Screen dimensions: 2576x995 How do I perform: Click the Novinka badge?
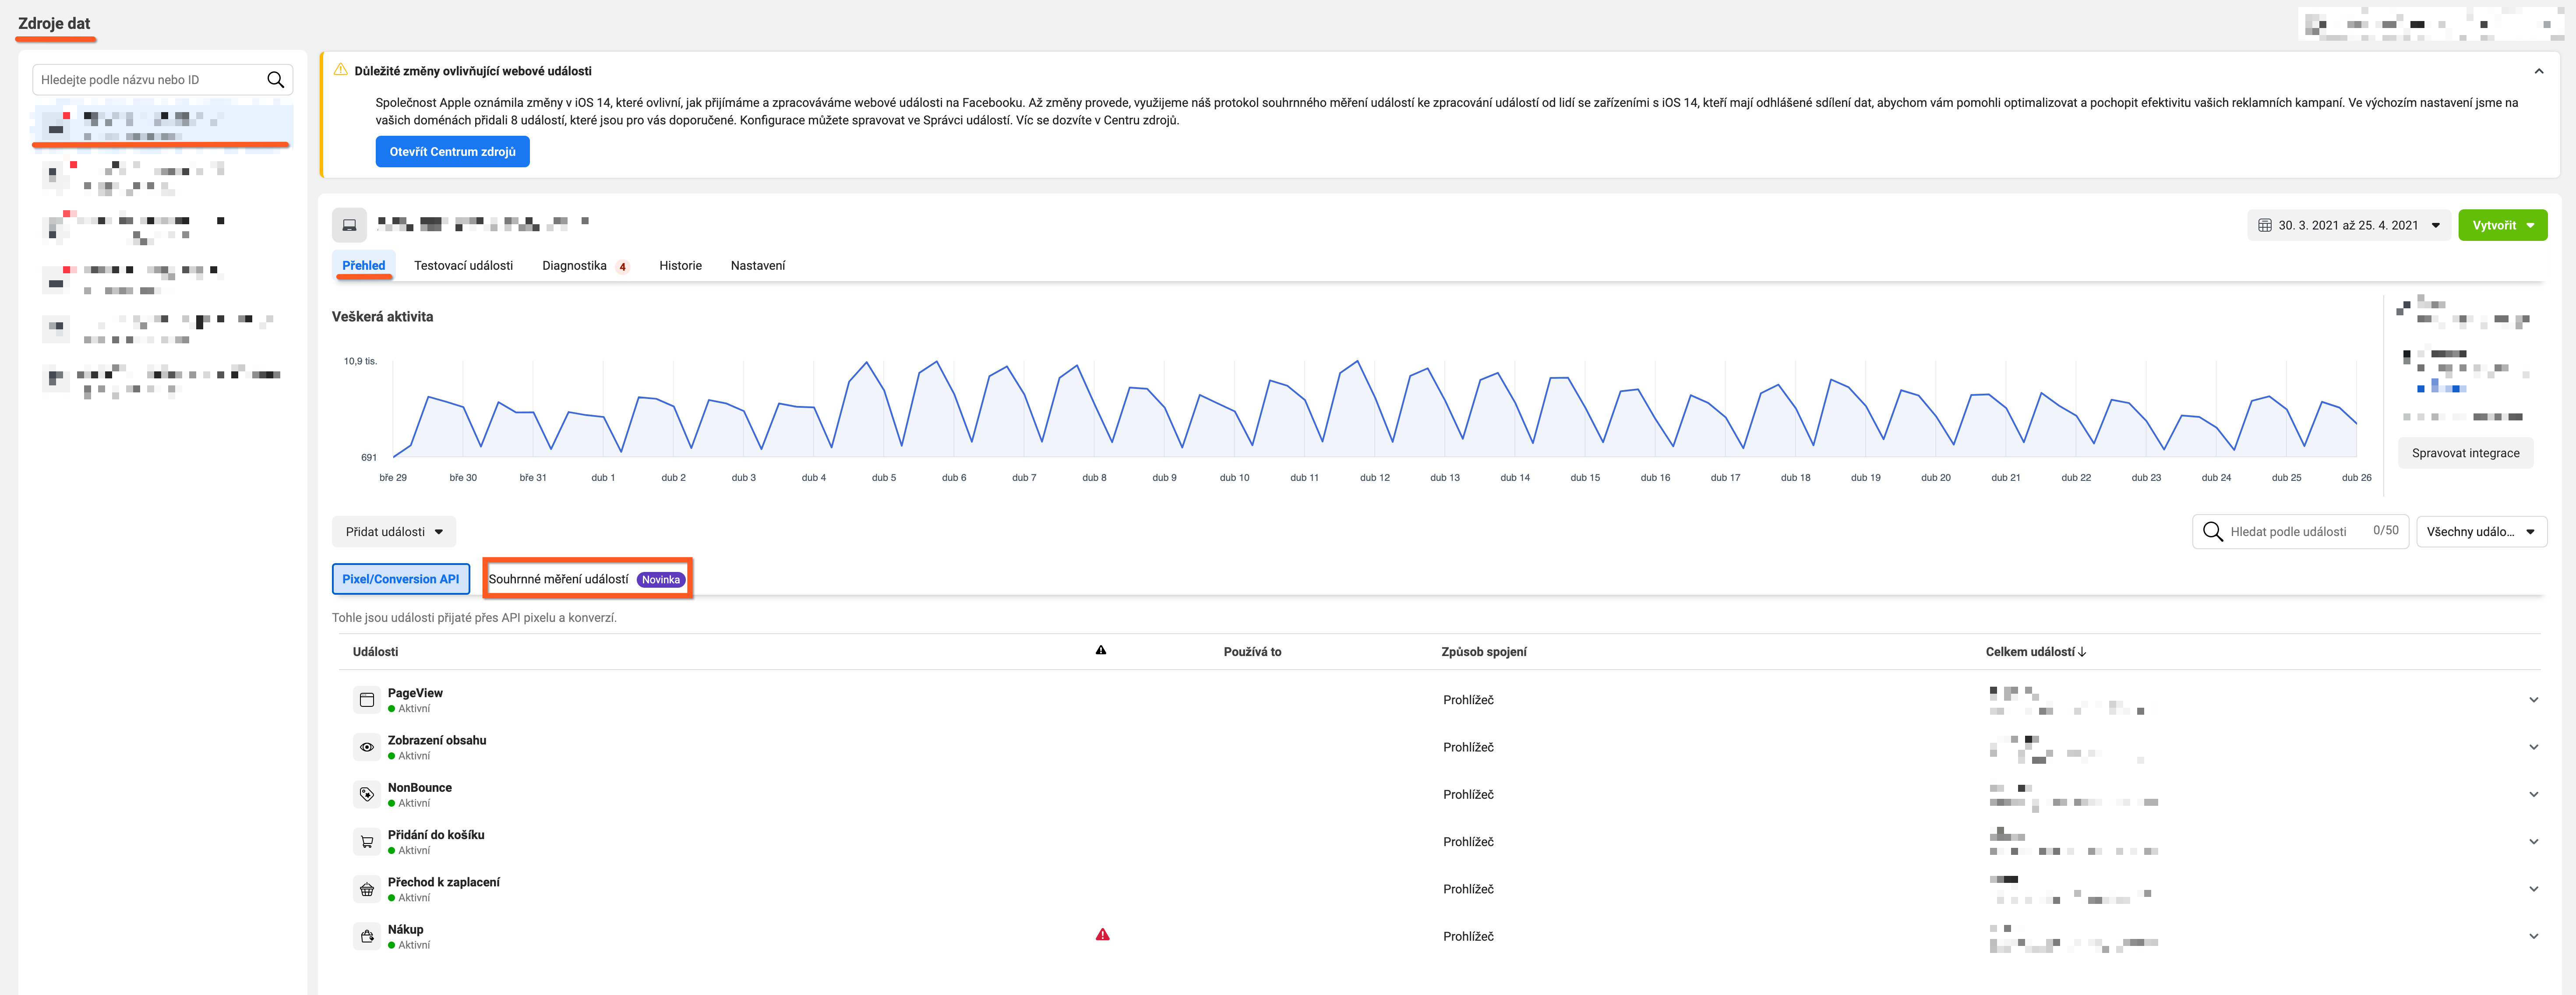point(660,579)
